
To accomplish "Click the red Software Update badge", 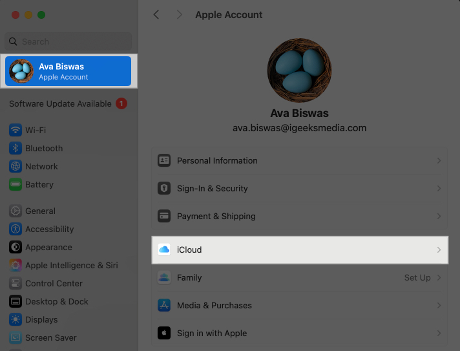I will (121, 103).
